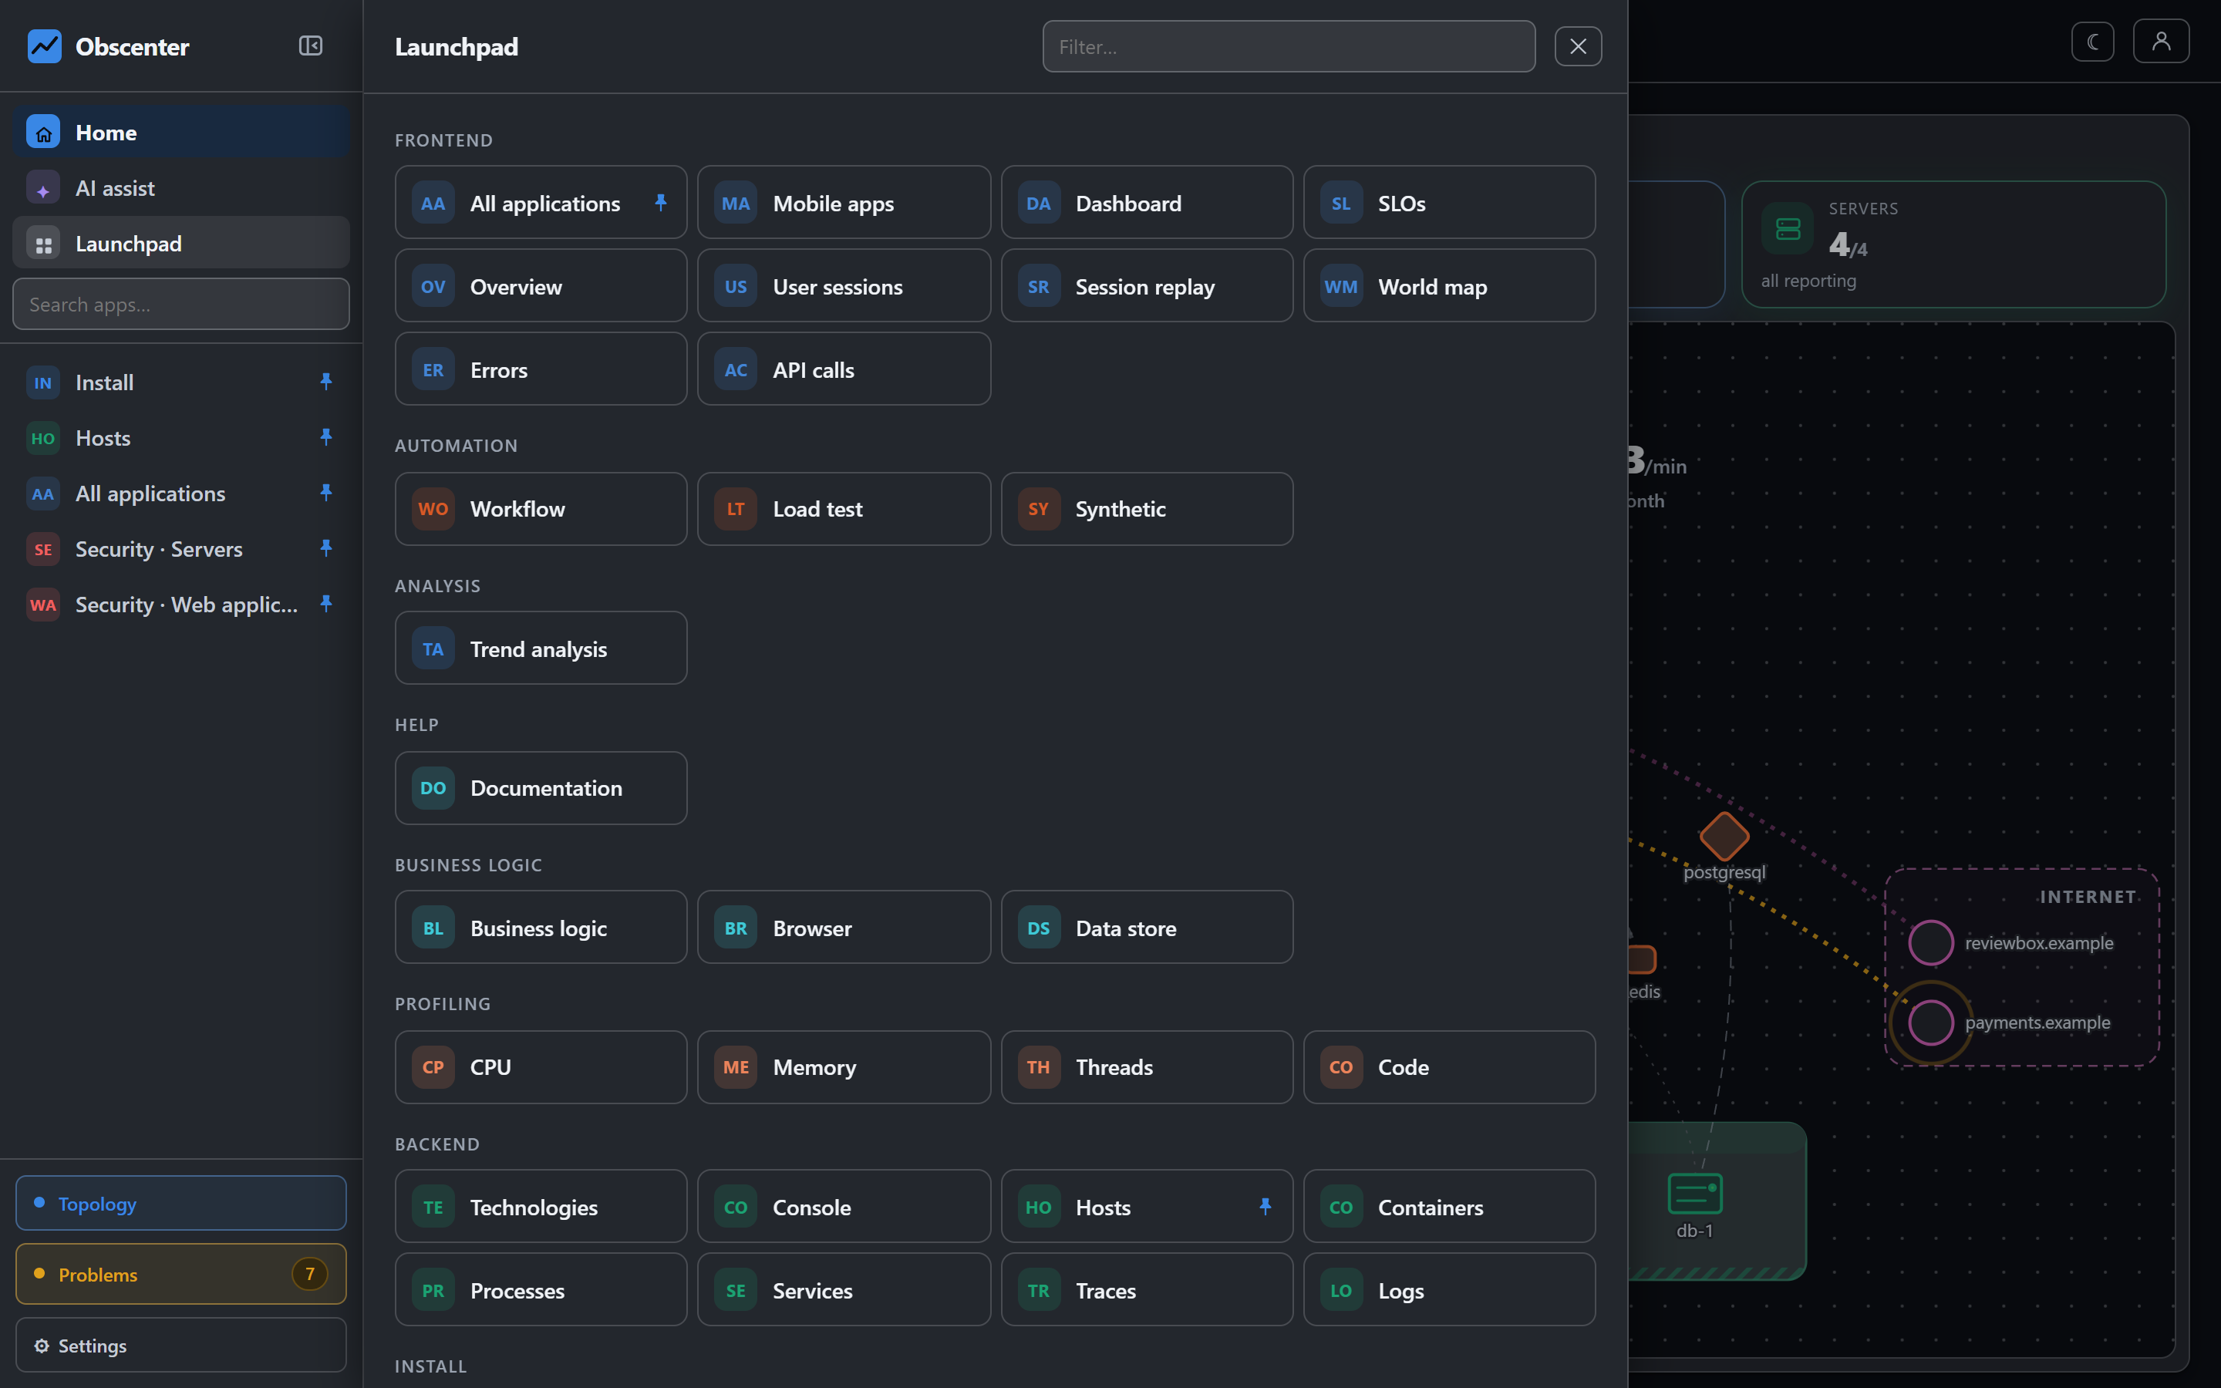Viewport: 2221px width, 1388px height.
Task: Launch the Mobile apps tile
Action: tap(844, 203)
